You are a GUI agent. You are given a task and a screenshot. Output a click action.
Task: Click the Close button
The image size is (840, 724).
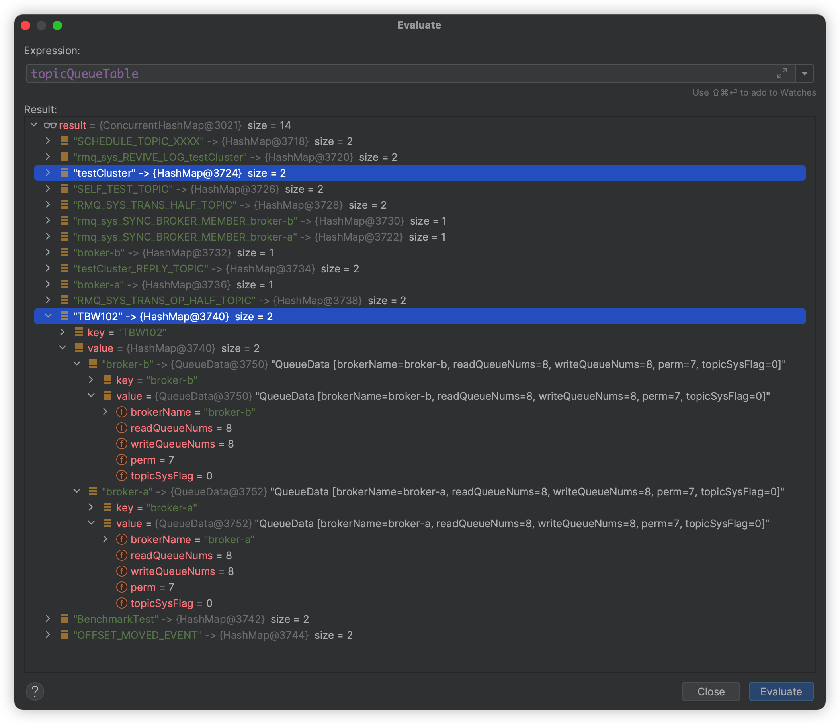pyautogui.click(x=711, y=691)
